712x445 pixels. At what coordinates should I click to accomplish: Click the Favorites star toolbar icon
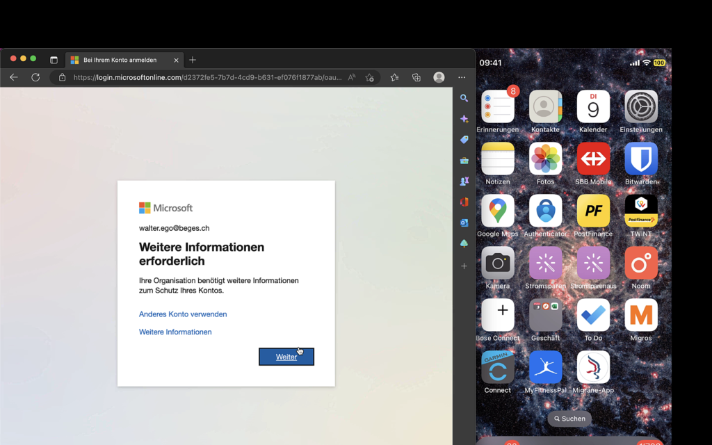point(394,77)
